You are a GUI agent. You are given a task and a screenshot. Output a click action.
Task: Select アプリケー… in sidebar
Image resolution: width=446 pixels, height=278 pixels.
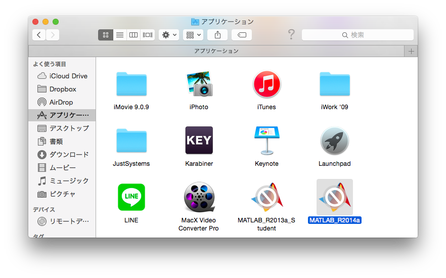point(62,115)
